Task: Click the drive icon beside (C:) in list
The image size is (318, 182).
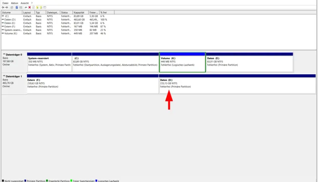Action: pyautogui.click(x=3, y=16)
